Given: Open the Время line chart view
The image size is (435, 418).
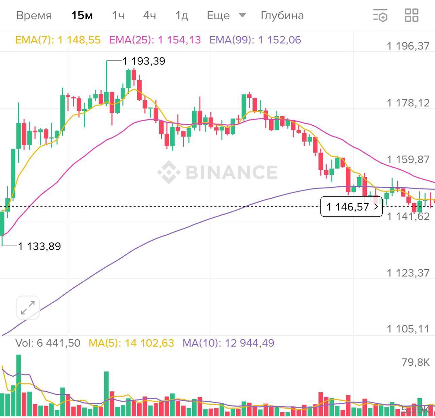Looking at the screenshot, I should coord(34,16).
